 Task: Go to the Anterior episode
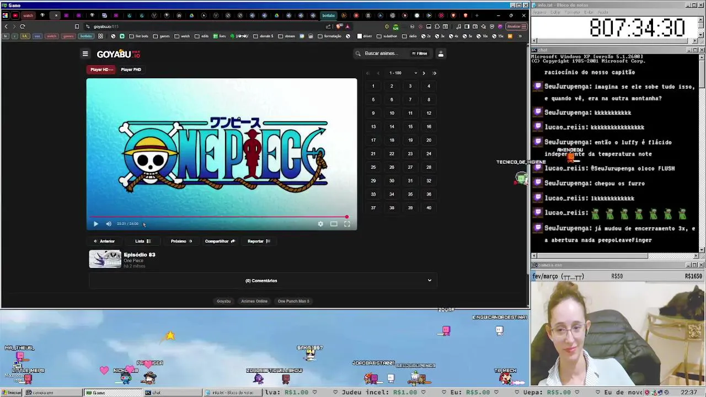click(x=104, y=241)
